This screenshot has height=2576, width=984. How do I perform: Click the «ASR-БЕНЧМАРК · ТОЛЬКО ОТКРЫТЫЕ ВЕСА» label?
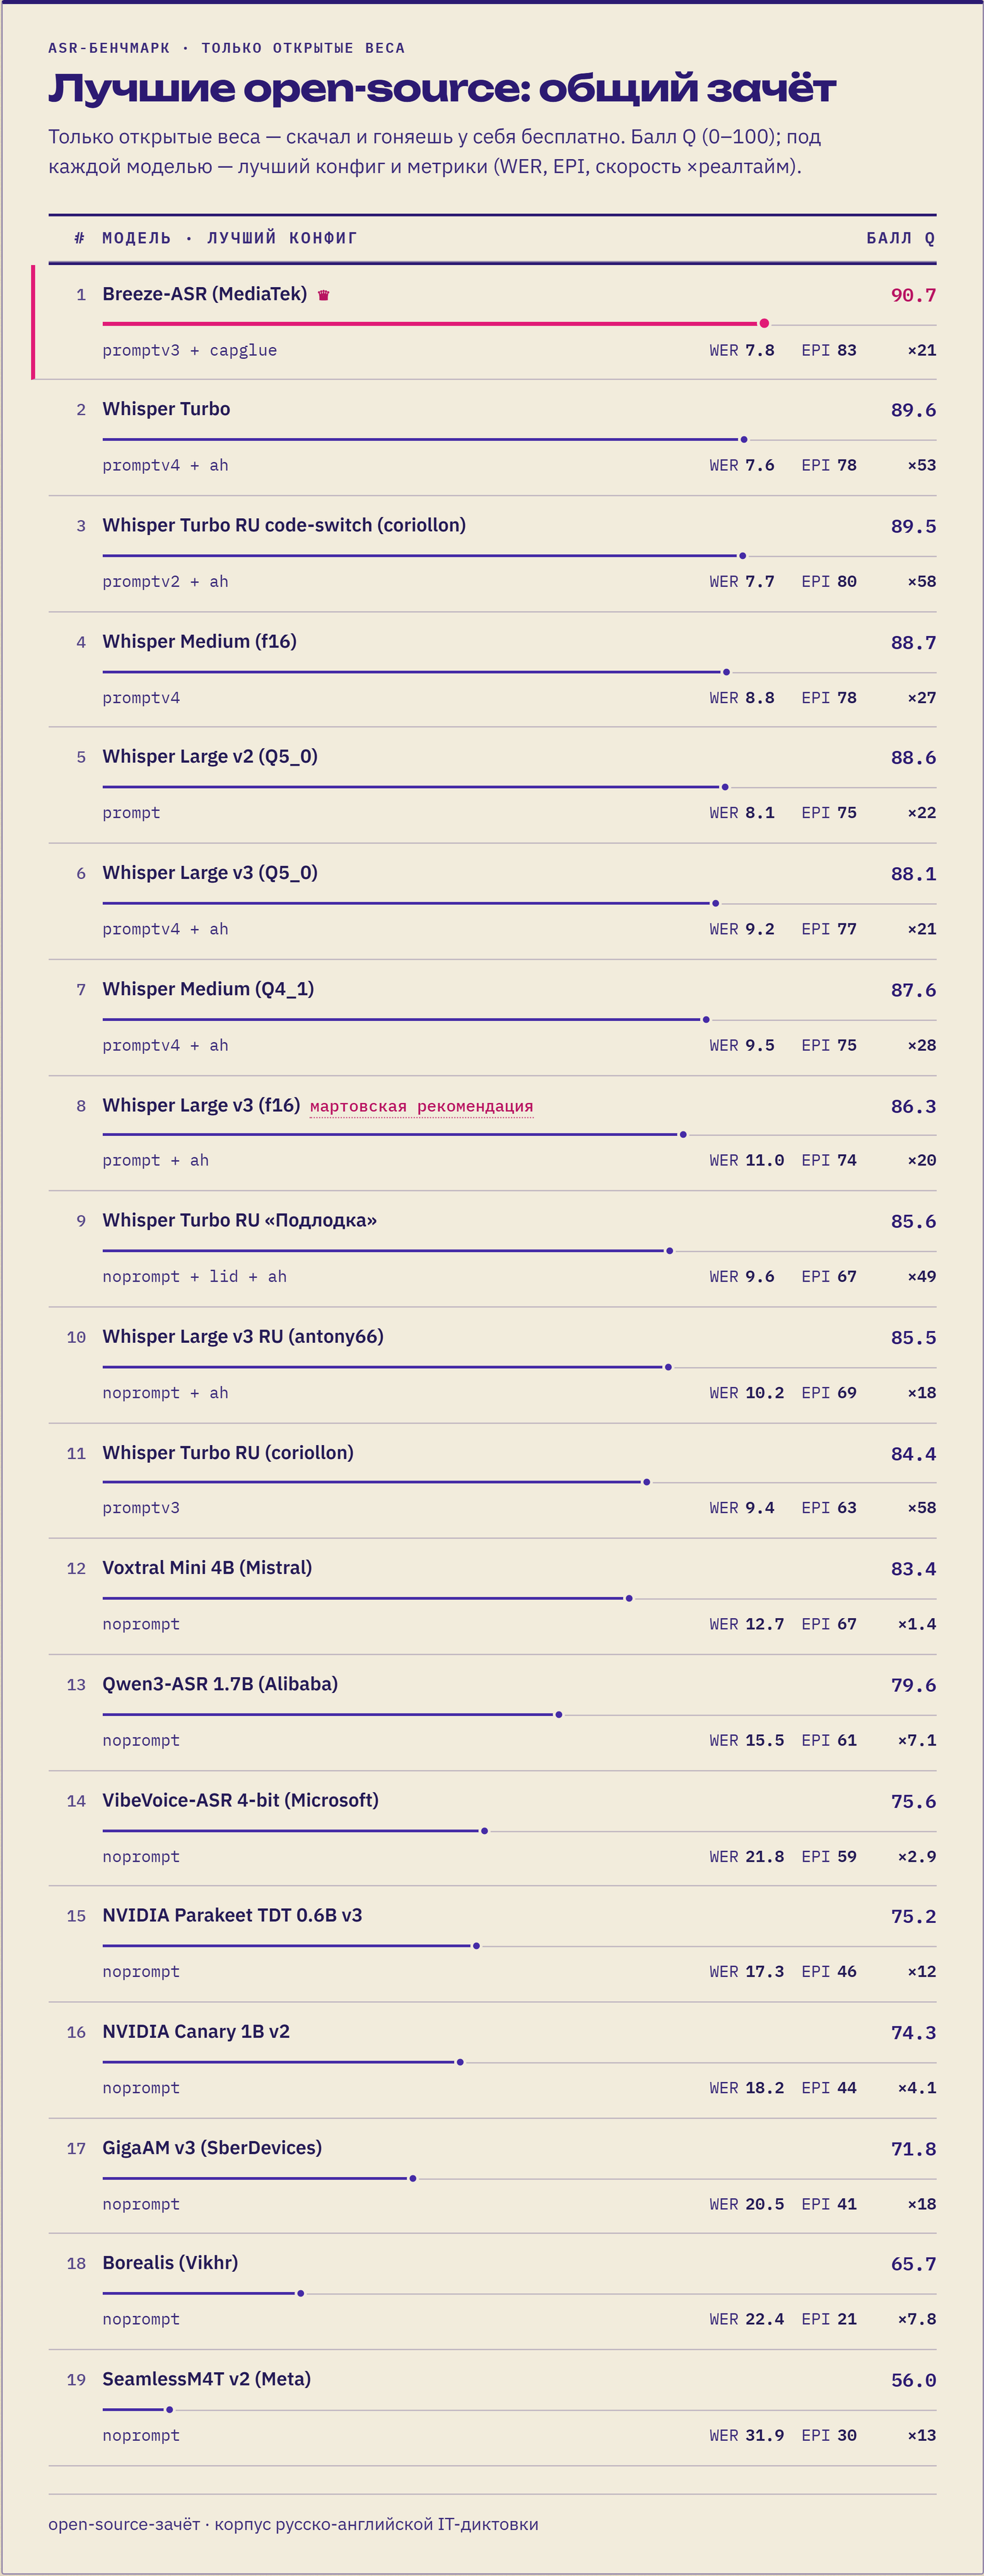click(227, 48)
